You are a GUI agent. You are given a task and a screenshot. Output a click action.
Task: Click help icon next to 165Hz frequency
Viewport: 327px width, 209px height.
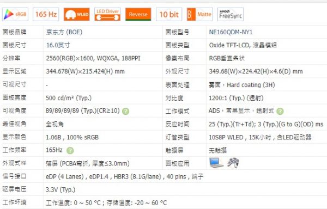[70, 150]
